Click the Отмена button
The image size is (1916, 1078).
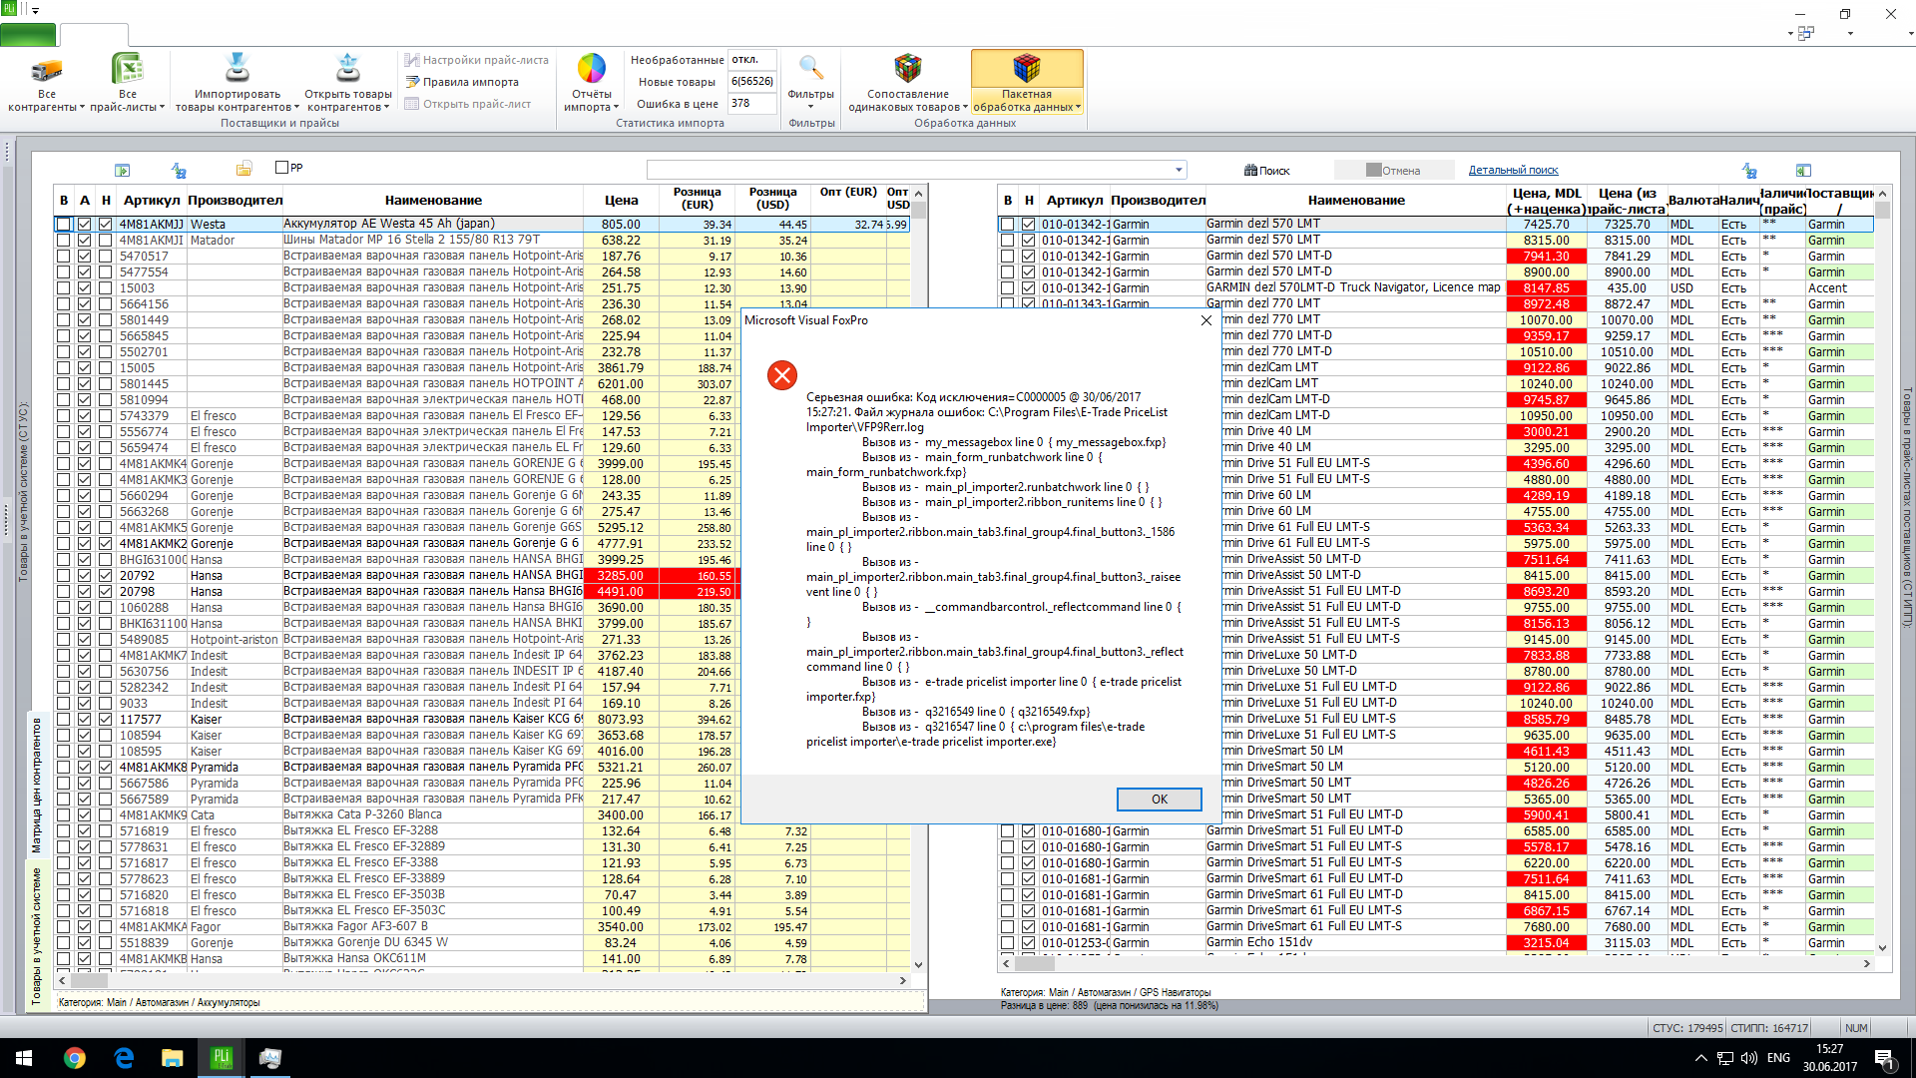point(1393,171)
